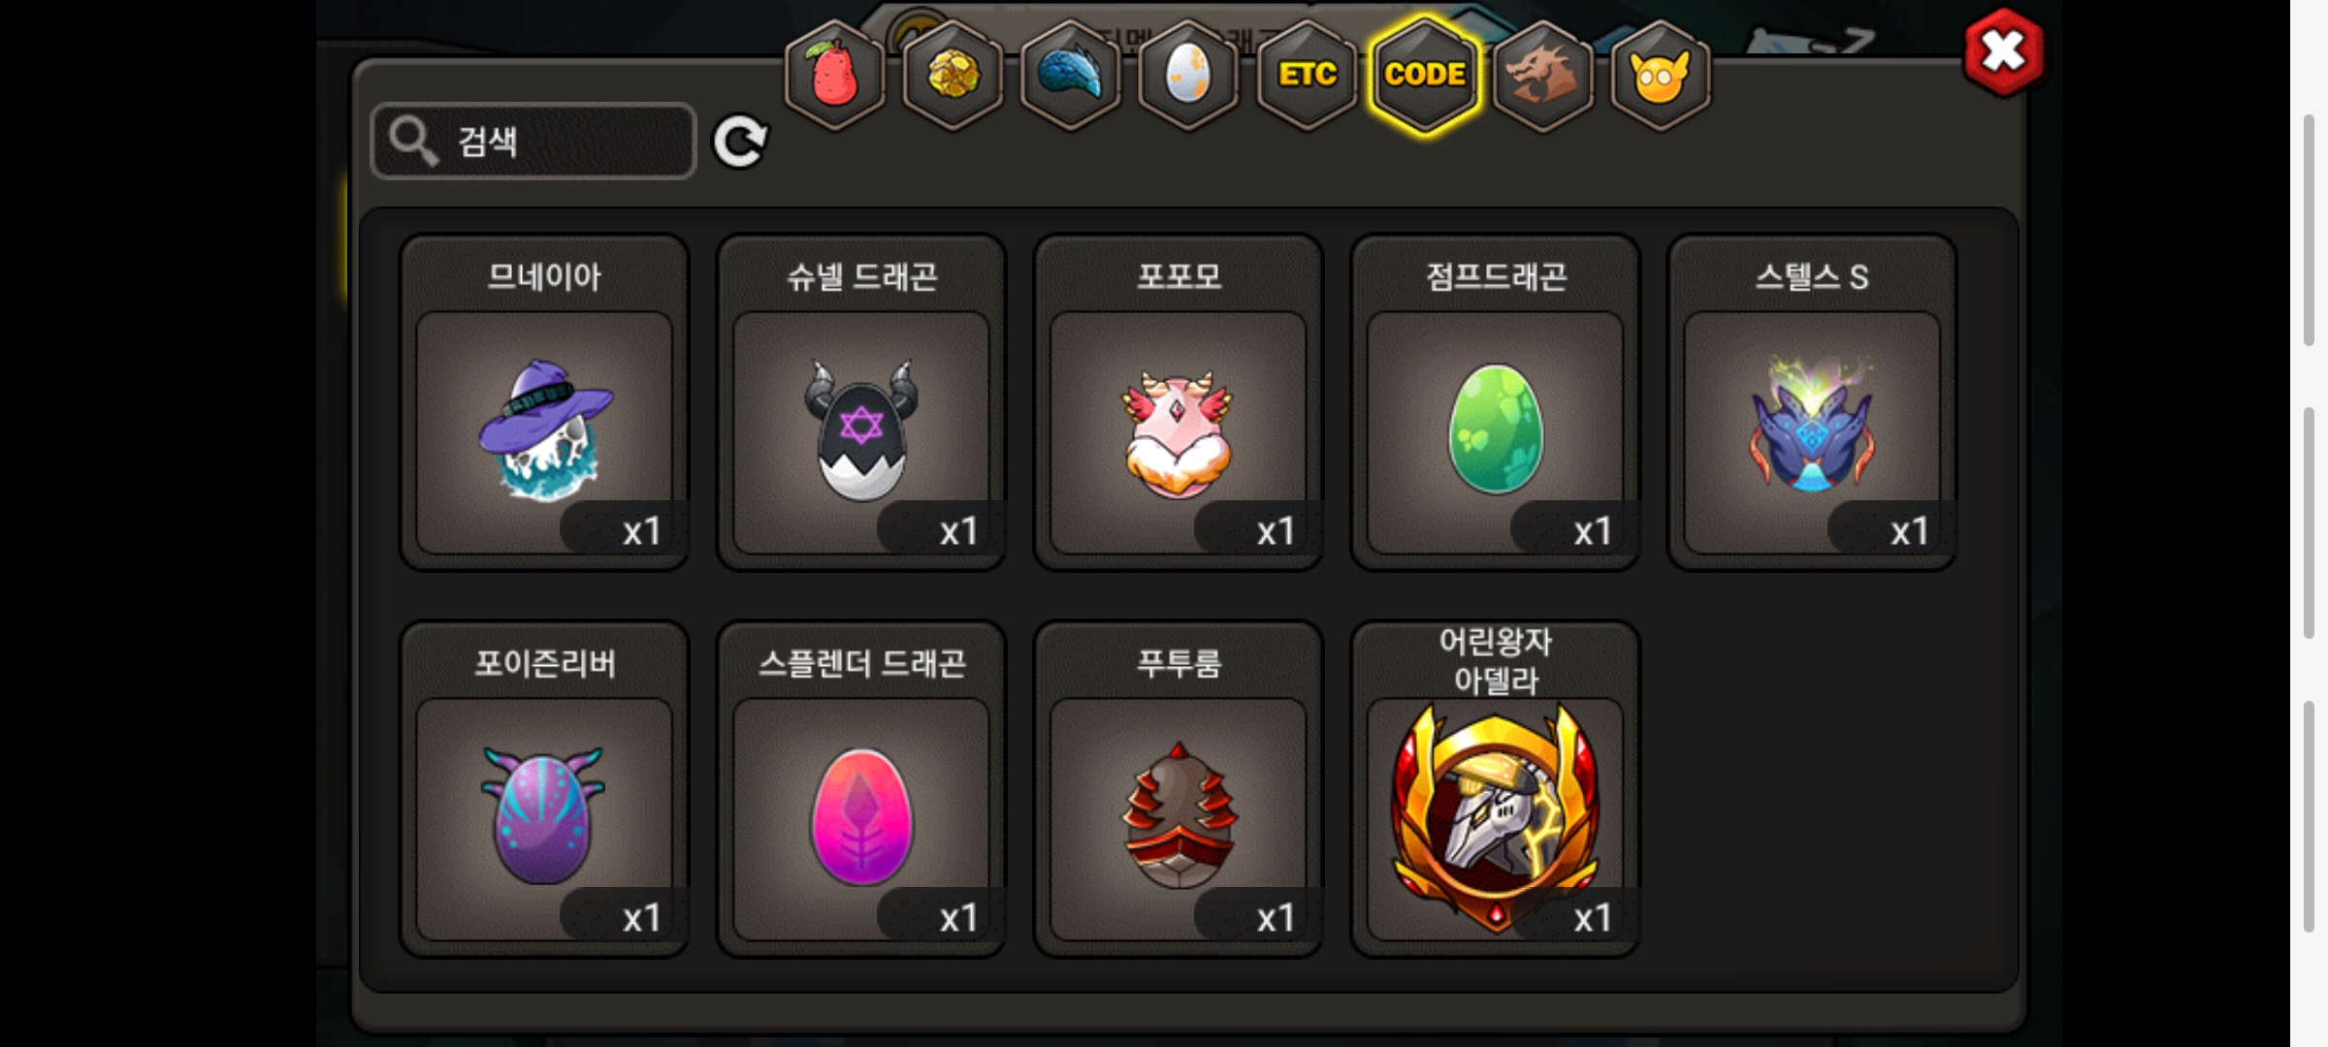2328x1047 pixels.
Task: Click the refresh arrow next to search
Action: coord(740,142)
